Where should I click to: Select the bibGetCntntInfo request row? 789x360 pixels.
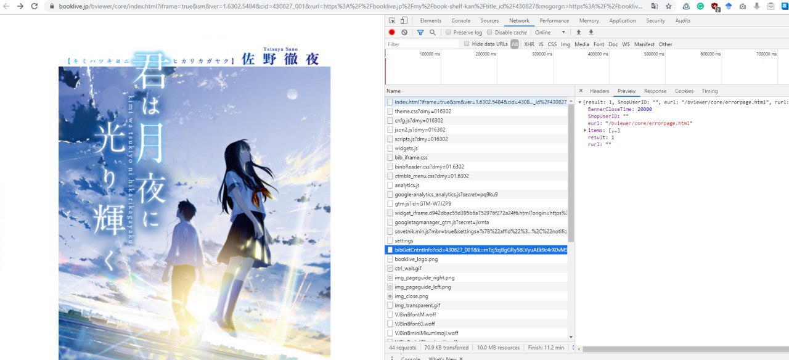[476, 250]
